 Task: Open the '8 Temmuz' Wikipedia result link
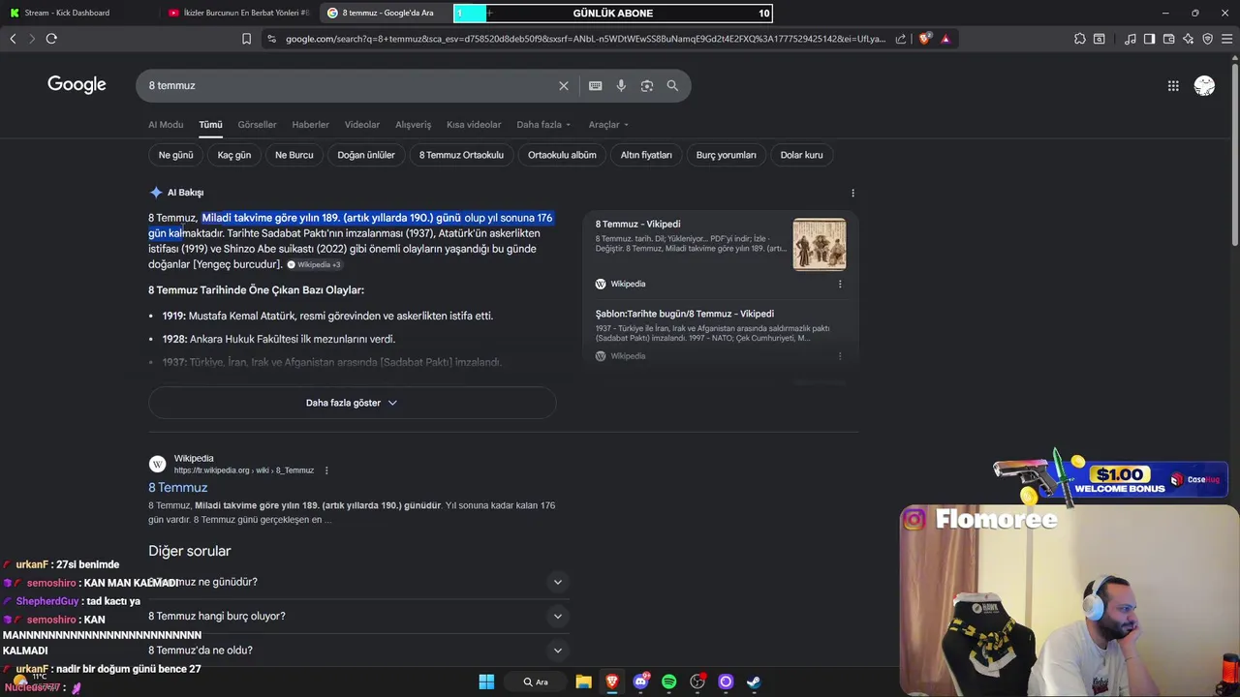(x=178, y=487)
